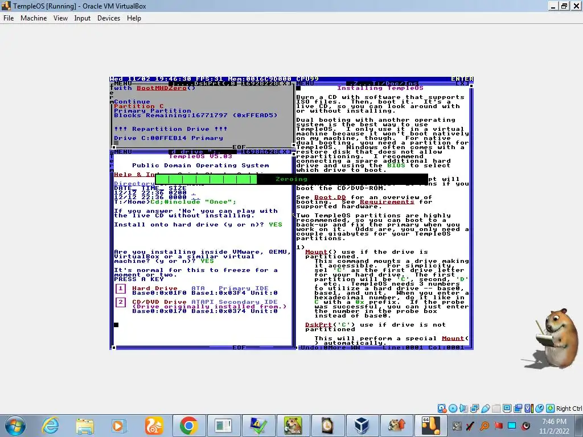Image resolution: width=583 pixels, height=437 pixels.
Task: Switch to the hamster Box taskbar app
Action: (x=293, y=426)
